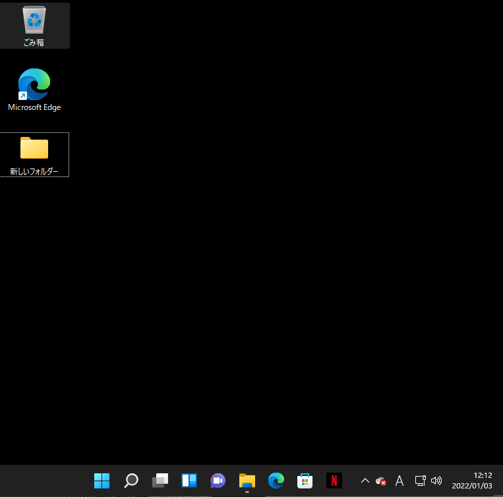Open File Explorer from taskbar
Screen dimensions: 503x497
[x=247, y=481]
